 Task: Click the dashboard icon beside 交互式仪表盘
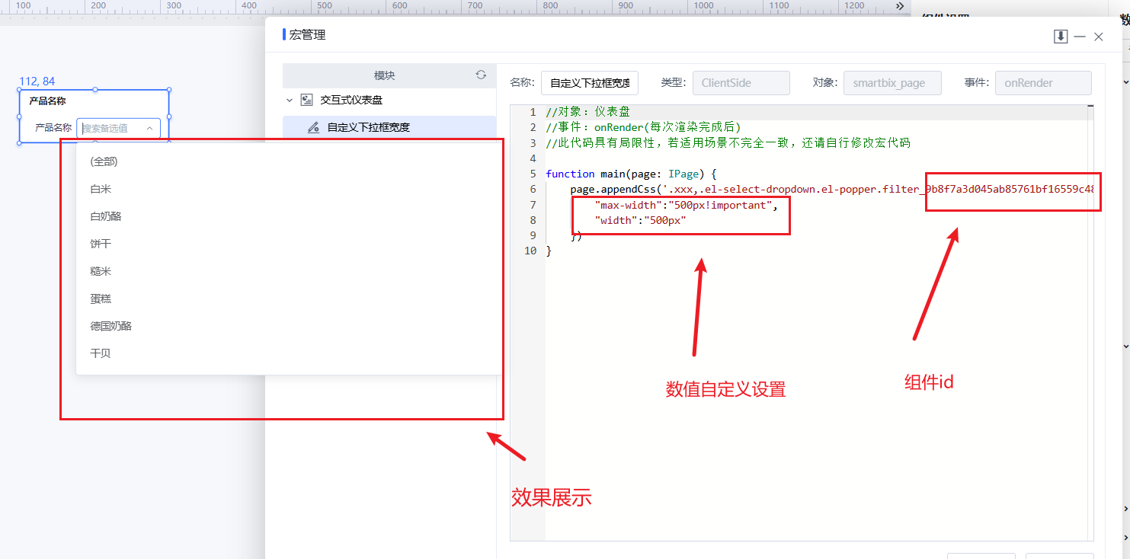(x=307, y=100)
